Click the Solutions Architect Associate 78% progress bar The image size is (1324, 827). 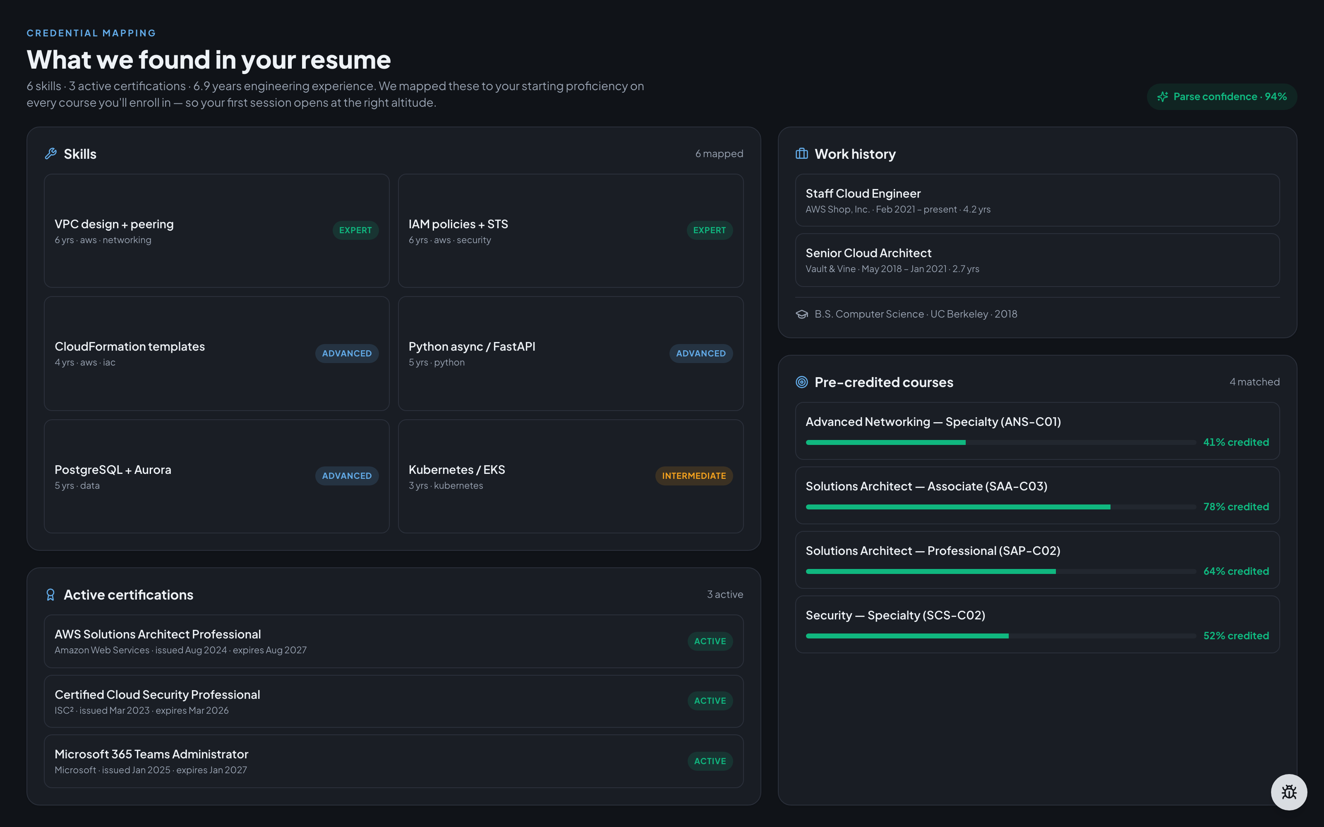click(1001, 507)
